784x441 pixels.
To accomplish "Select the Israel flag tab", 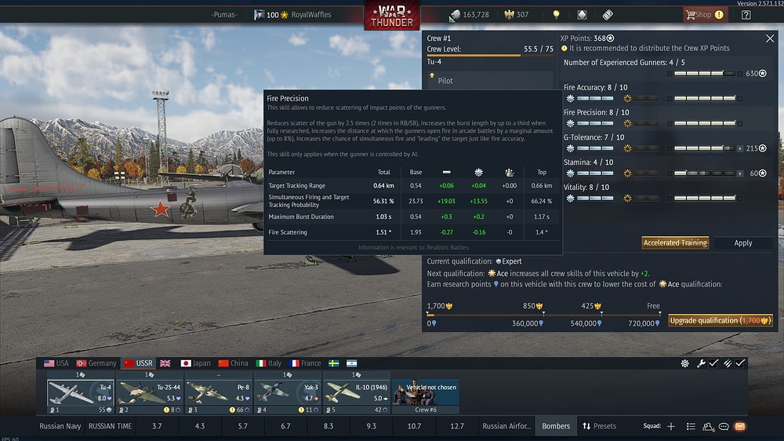I will [351, 363].
